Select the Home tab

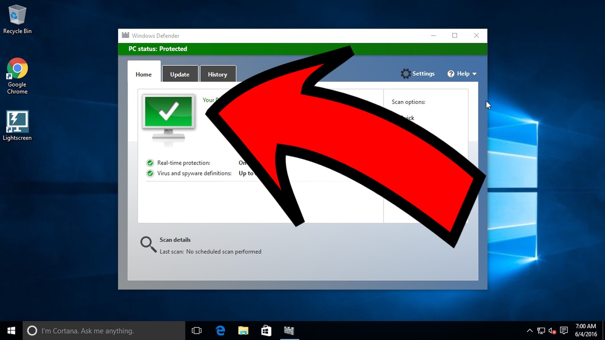tap(144, 74)
